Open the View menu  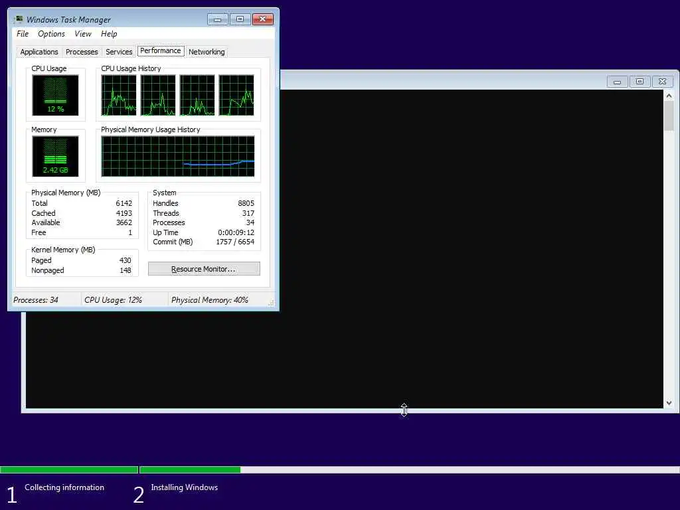pyautogui.click(x=83, y=34)
